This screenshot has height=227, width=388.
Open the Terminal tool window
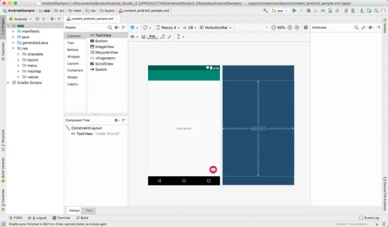point(61,218)
